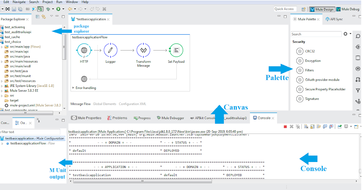Close the Console tab
The width and height of the screenshot is (362, 190).
click(x=273, y=118)
